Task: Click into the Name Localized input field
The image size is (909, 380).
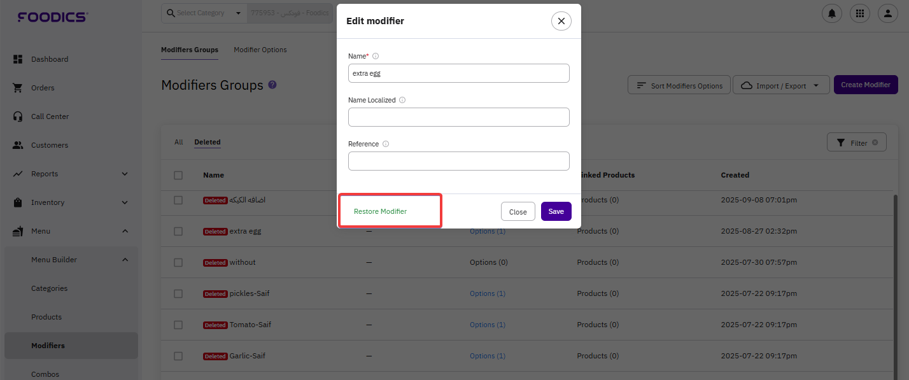Action: click(458, 117)
